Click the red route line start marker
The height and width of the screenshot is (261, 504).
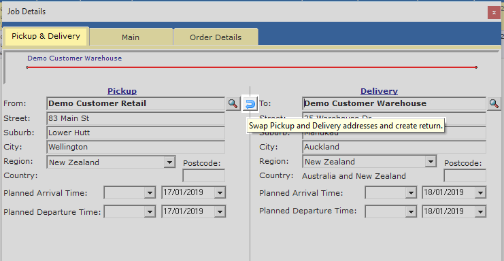[x=27, y=67]
